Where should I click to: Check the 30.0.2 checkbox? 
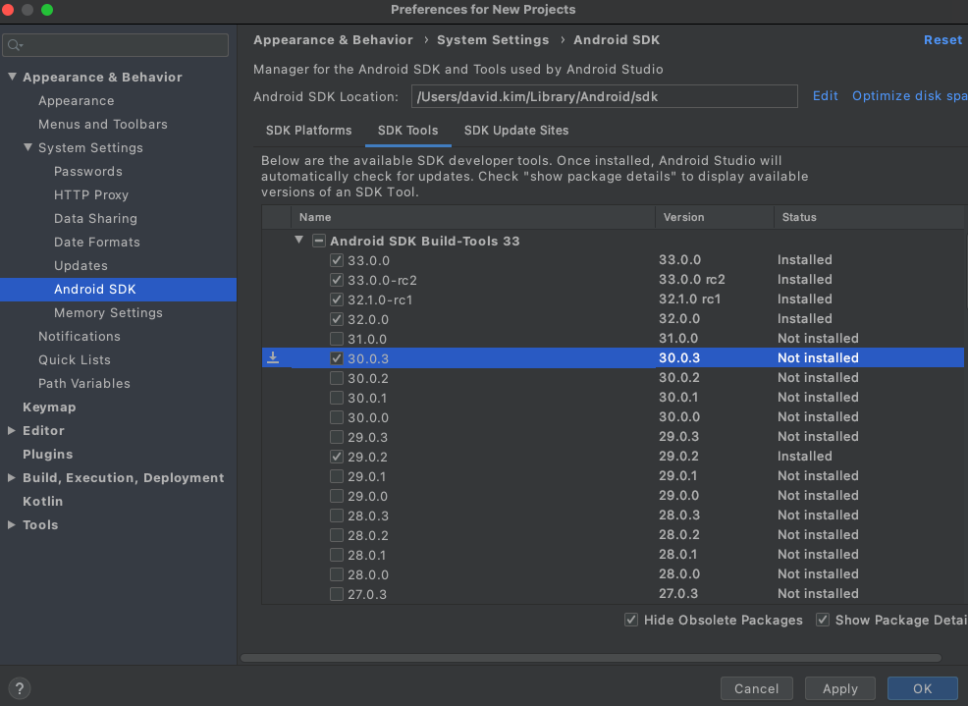(337, 378)
